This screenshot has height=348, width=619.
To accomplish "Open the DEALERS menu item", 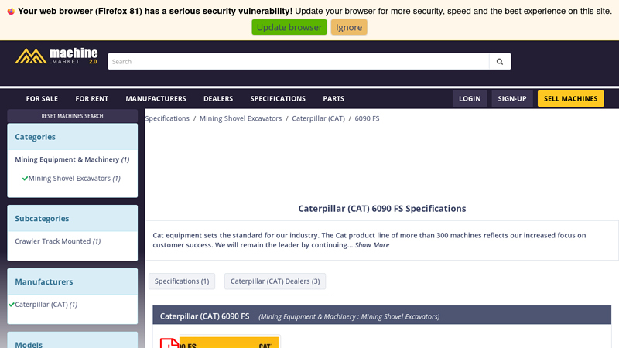I will point(218,99).
